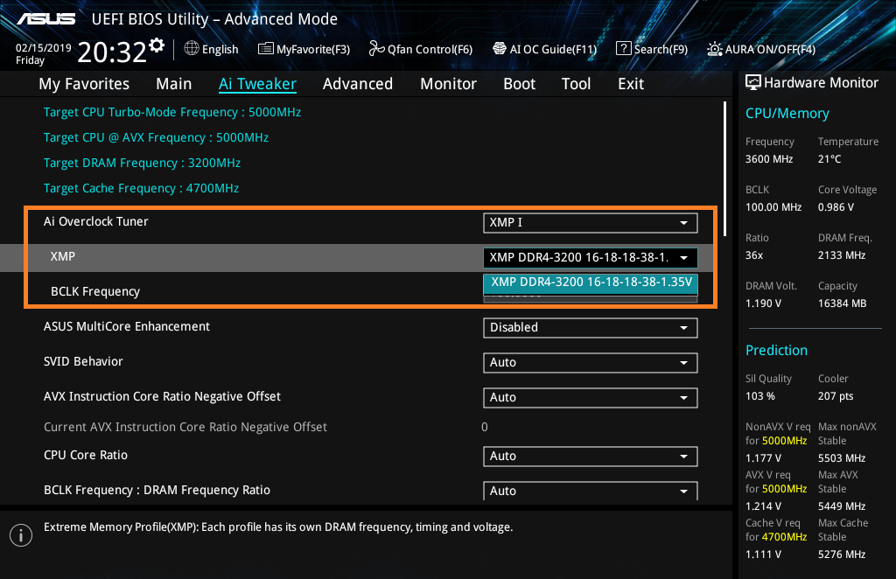
Task: Click the Qfan Control fan icon
Action: 376,48
